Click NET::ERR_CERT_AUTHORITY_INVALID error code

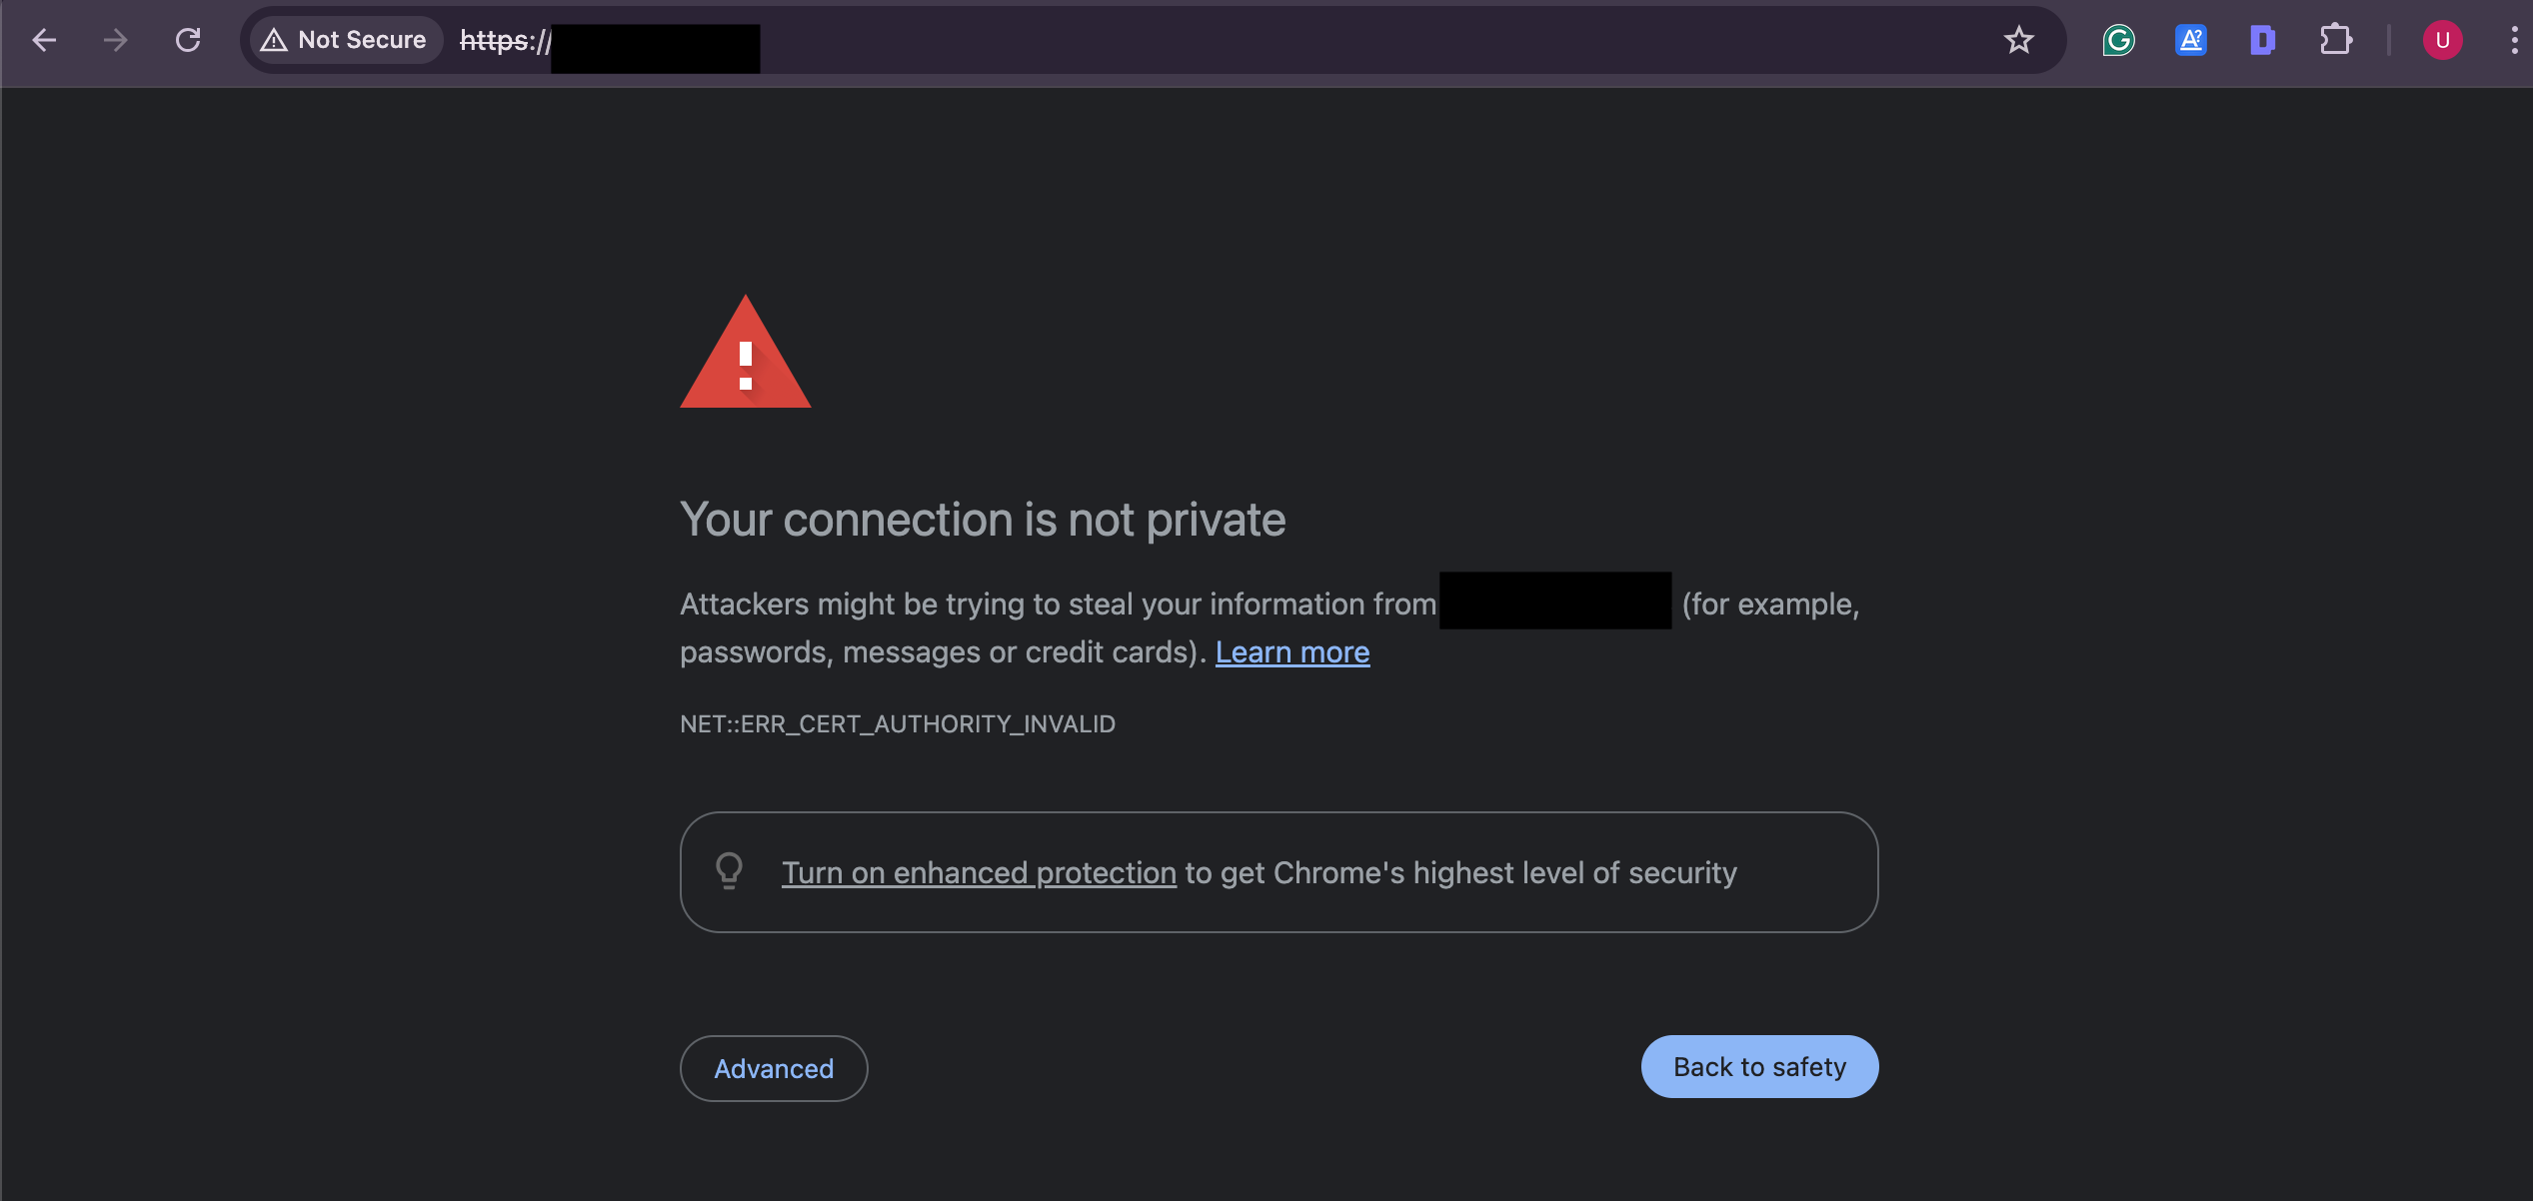click(x=899, y=723)
